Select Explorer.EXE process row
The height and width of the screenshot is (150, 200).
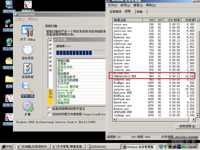(x=154, y=92)
